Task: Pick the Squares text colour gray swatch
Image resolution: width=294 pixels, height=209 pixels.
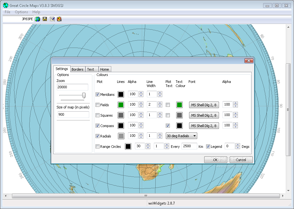Action: point(179,115)
